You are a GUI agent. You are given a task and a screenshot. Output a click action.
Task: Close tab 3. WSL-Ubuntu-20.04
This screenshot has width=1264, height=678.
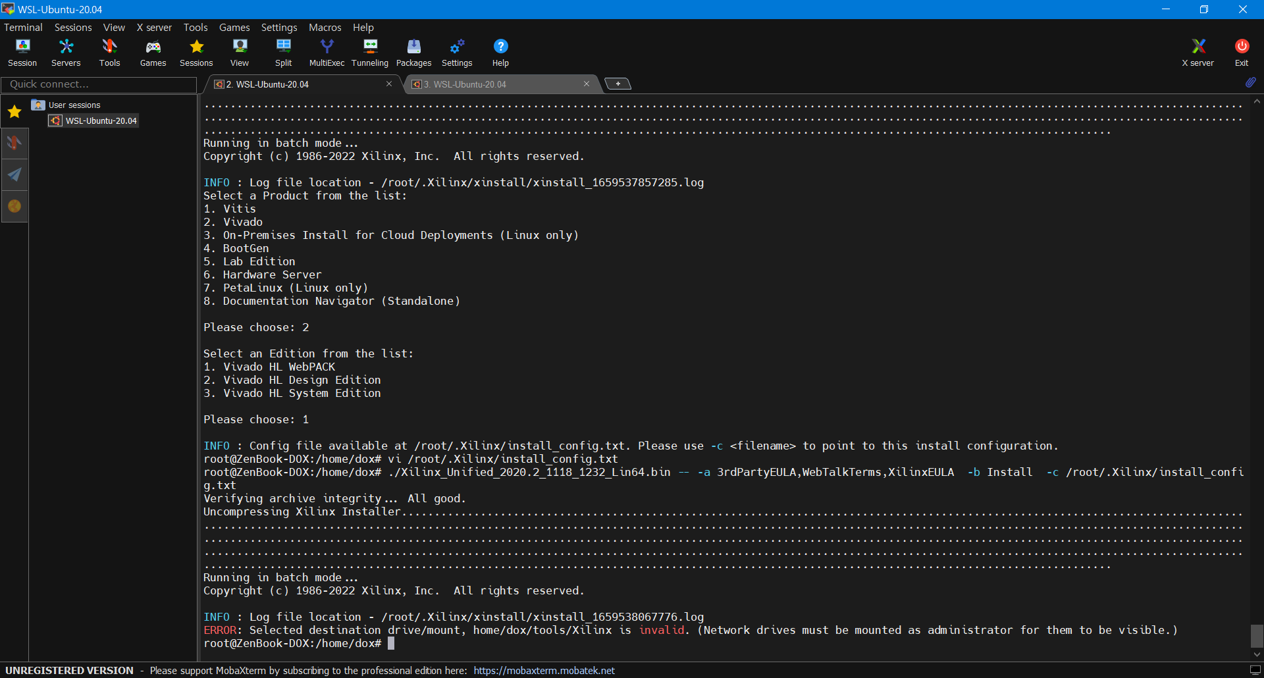587,84
